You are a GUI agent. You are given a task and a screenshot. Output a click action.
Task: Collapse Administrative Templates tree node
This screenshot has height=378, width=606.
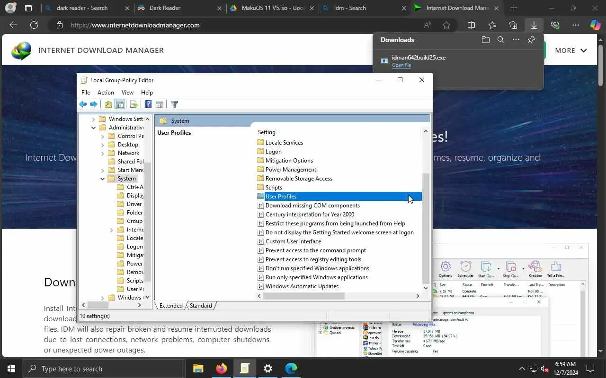(94, 128)
